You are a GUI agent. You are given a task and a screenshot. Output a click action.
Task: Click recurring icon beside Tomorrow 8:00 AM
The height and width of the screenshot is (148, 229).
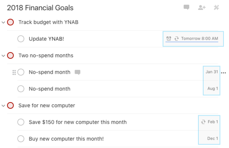[x=176, y=39]
